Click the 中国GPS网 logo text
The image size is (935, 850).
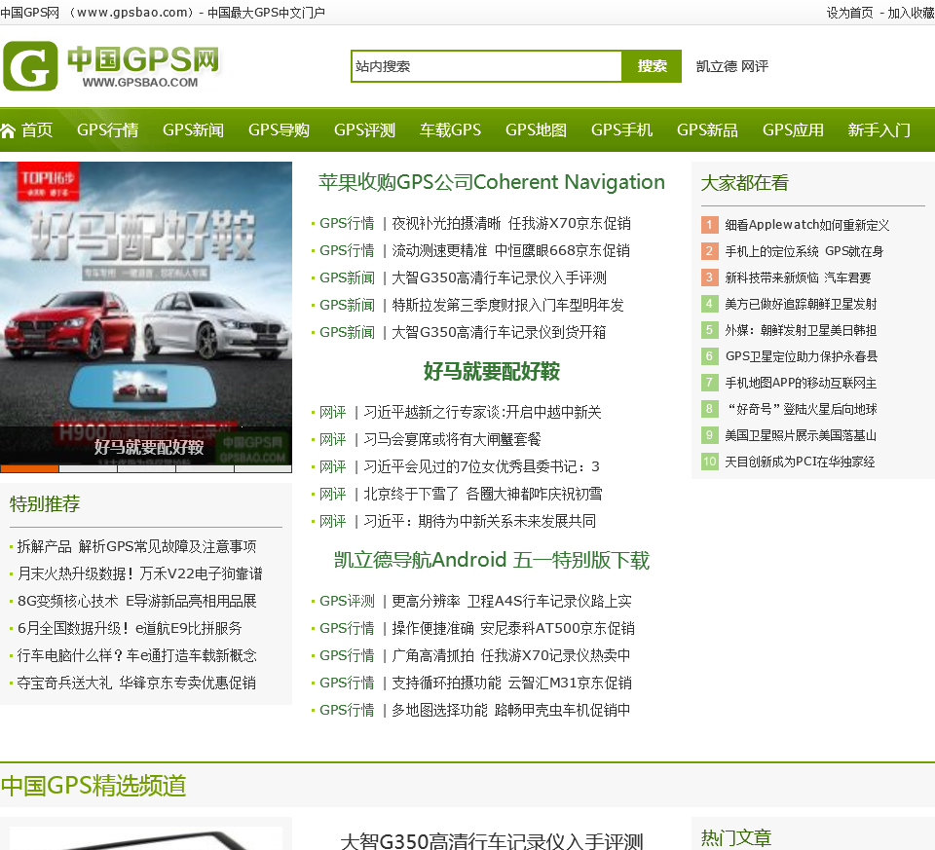pyautogui.click(x=143, y=59)
